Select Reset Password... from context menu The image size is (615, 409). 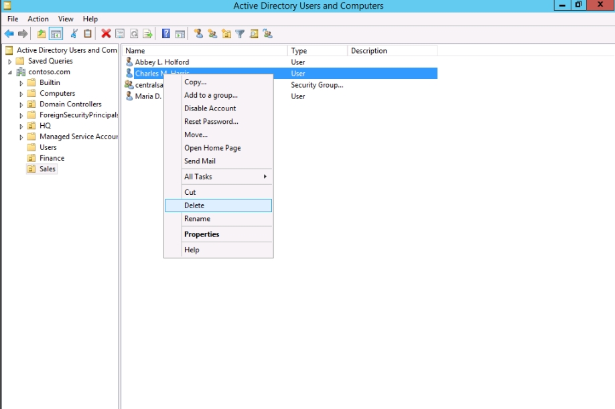point(218,121)
